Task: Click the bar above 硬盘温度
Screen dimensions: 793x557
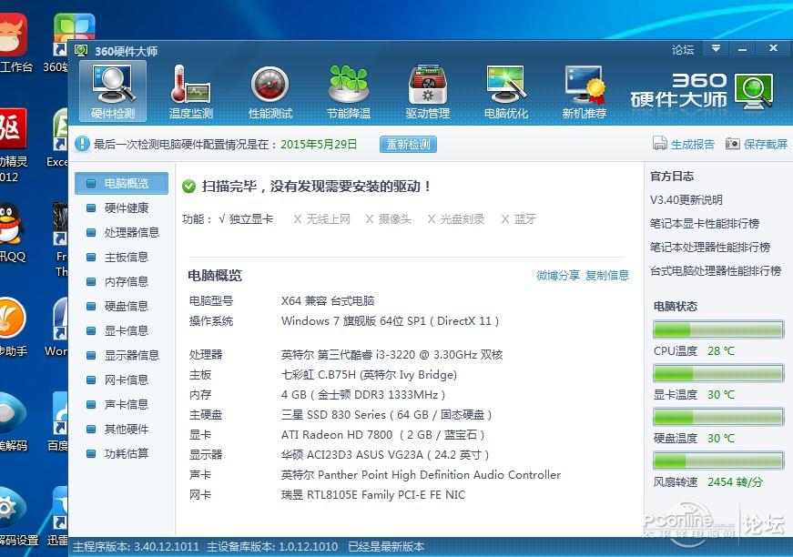Action: coord(718,417)
